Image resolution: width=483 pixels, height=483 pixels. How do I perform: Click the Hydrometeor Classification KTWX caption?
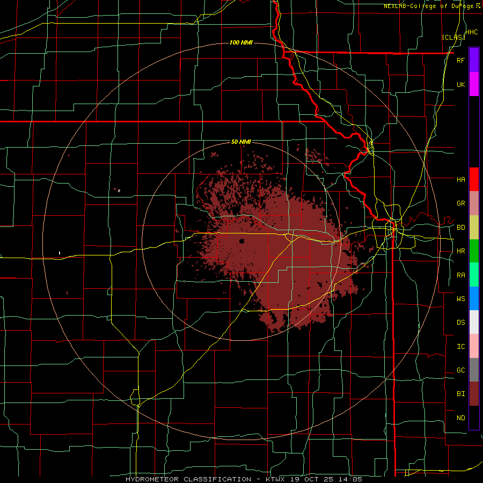click(244, 479)
